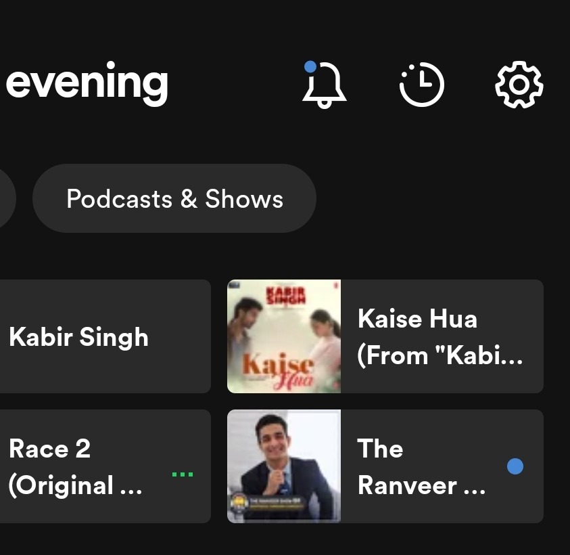Click the "evening" greeting heading
Viewport: 570px width, 555px height.
point(87,84)
